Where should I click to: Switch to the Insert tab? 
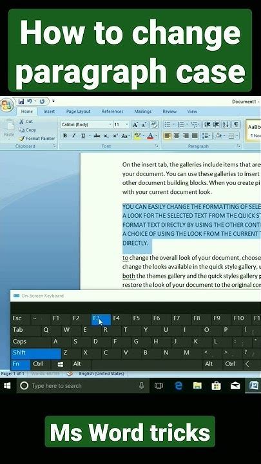coord(49,111)
